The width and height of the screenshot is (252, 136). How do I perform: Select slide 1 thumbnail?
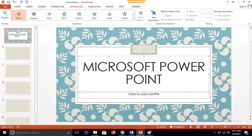click(18, 36)
